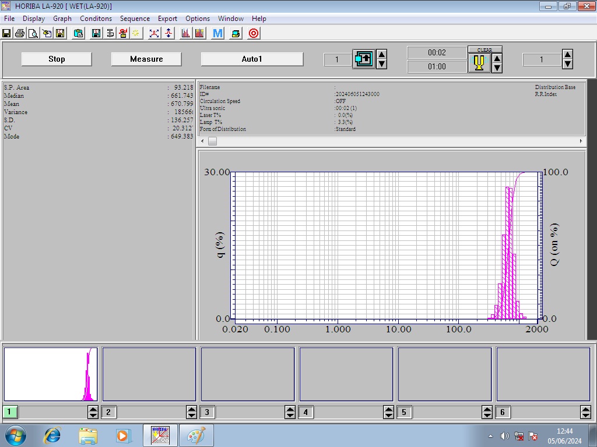
Task: Open the Sequence menu
Action: click(x=135, y=18)
